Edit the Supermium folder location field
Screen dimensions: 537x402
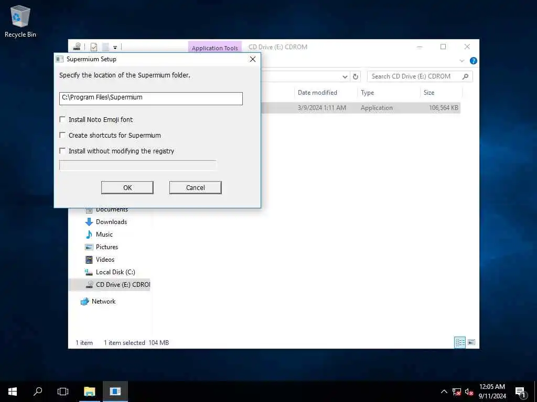coord(151,98)
